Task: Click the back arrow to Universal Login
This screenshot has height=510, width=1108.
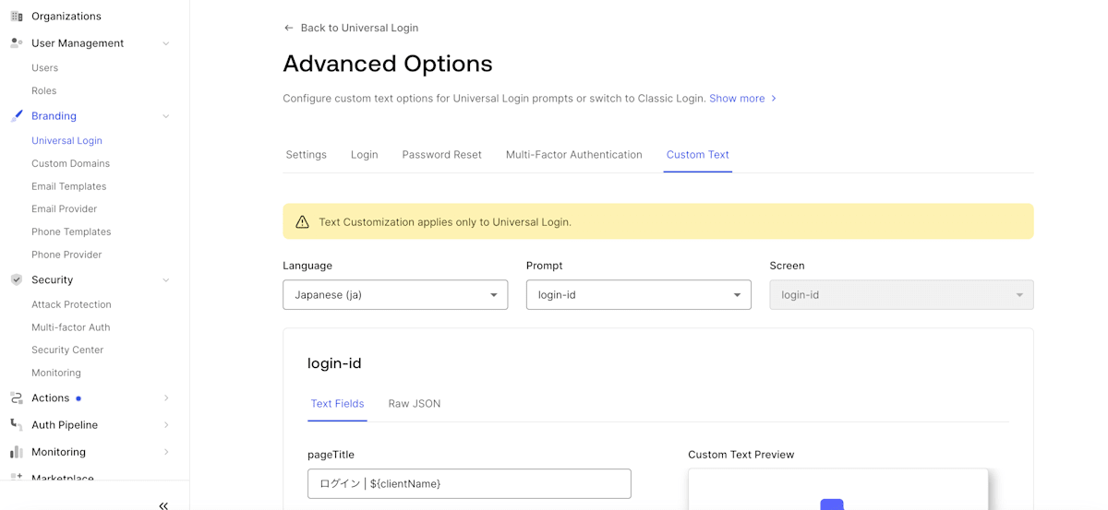Action: 289,29
